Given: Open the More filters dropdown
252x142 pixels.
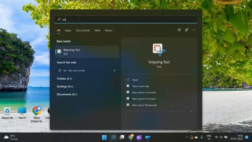Looking at the screenshot, I should click(109, 30).
